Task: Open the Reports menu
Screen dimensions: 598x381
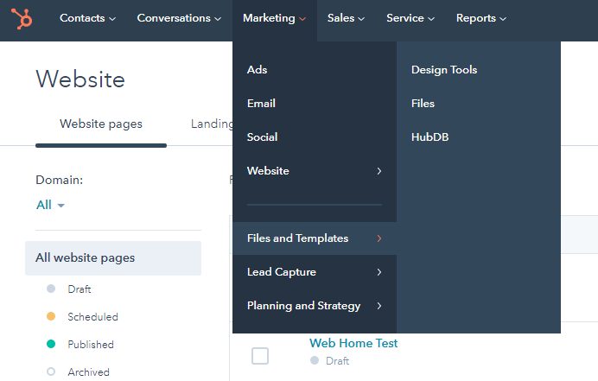Action: click(x=481, y=18)
